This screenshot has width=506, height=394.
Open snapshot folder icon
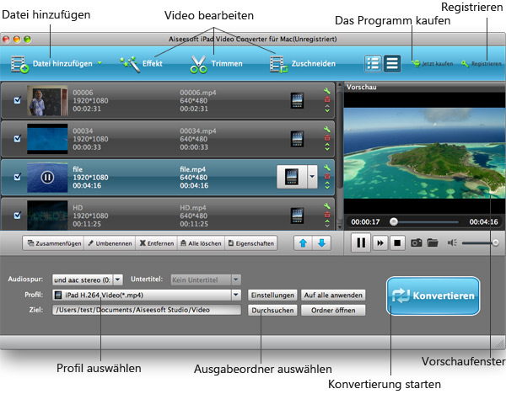tap(433, 242)
